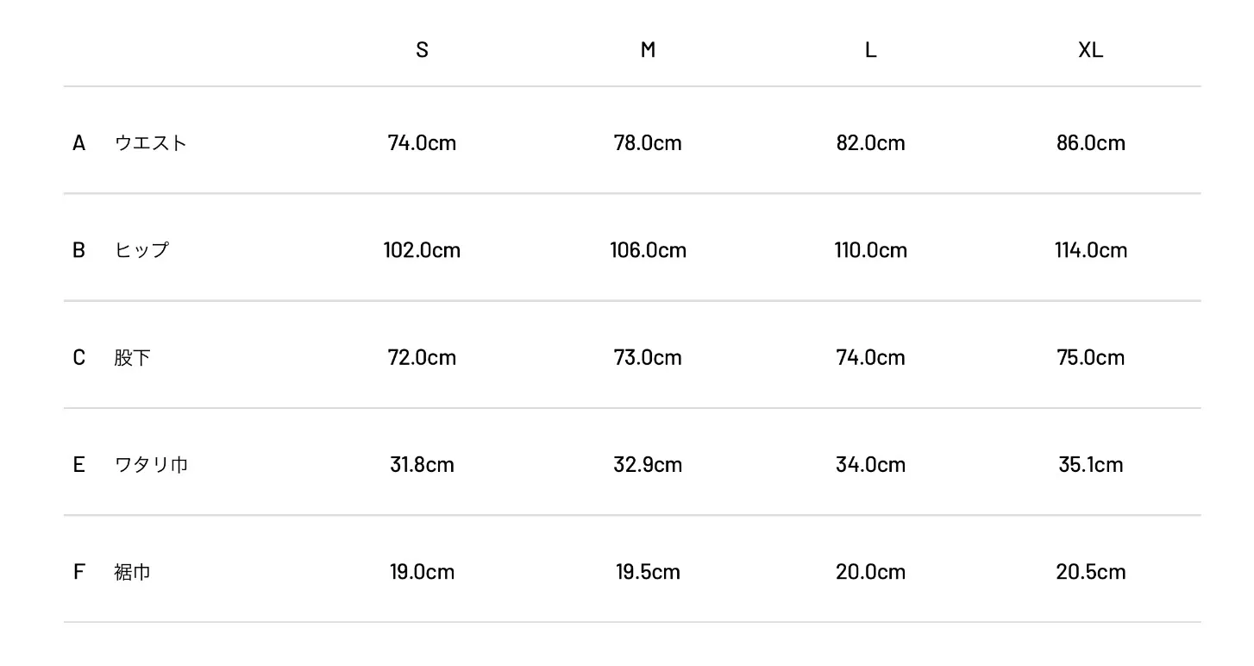1254x666 pixels.
Task: Click the S size column header
Action: click(x=422, y=50)
